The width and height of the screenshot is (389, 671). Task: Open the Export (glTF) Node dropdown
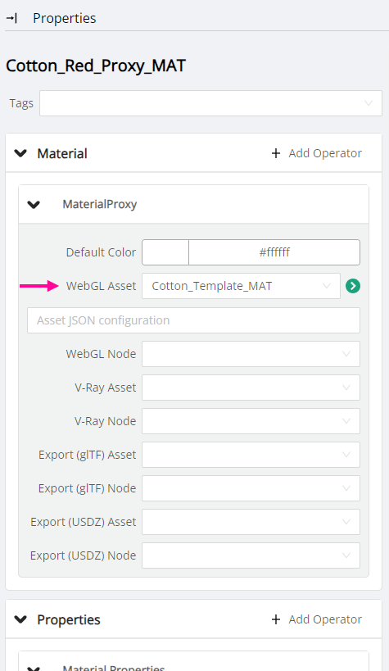click(x=251, y=488)
